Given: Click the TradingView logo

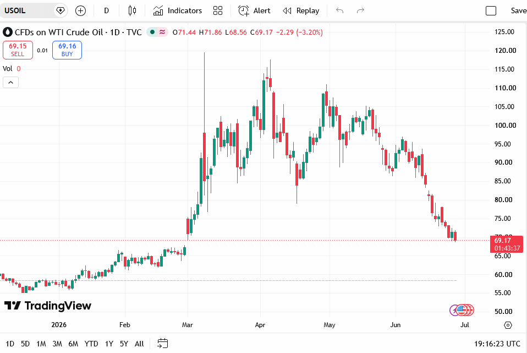Looking at the screenshot, I should (x=47, y=306).
